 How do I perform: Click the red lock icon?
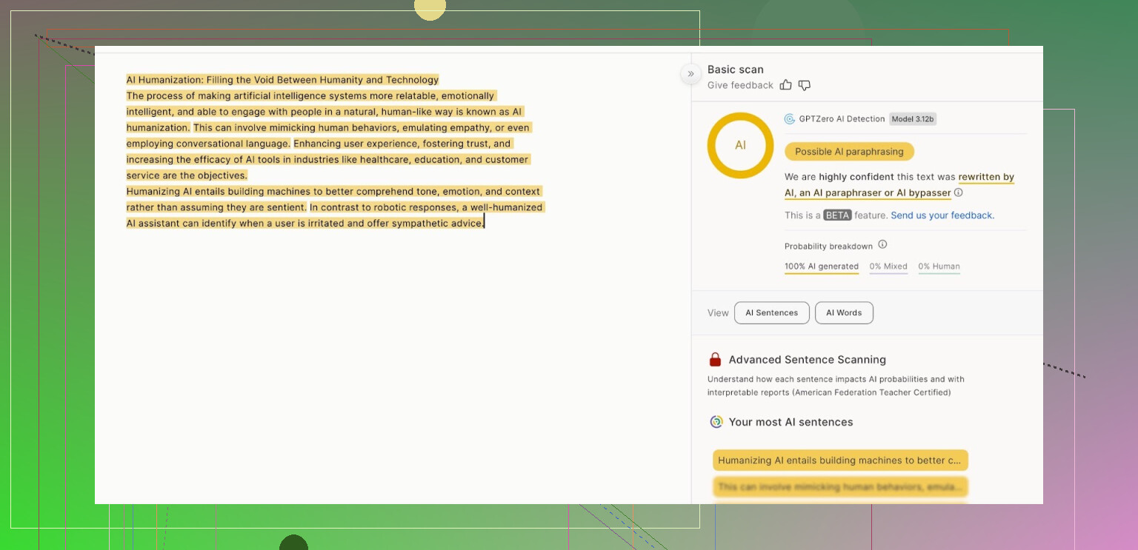(x=715, y=360)
